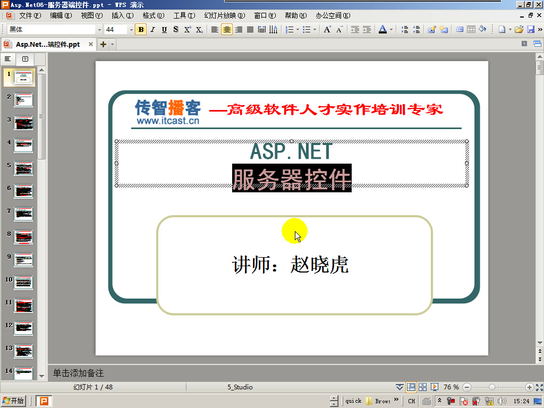Screen dimensions: 544x408
Task: Toggle bold formatting off
Action: (140, 29)
